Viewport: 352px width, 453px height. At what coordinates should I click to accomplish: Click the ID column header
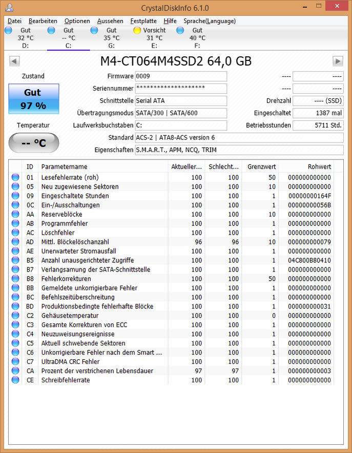coord(30,167)
